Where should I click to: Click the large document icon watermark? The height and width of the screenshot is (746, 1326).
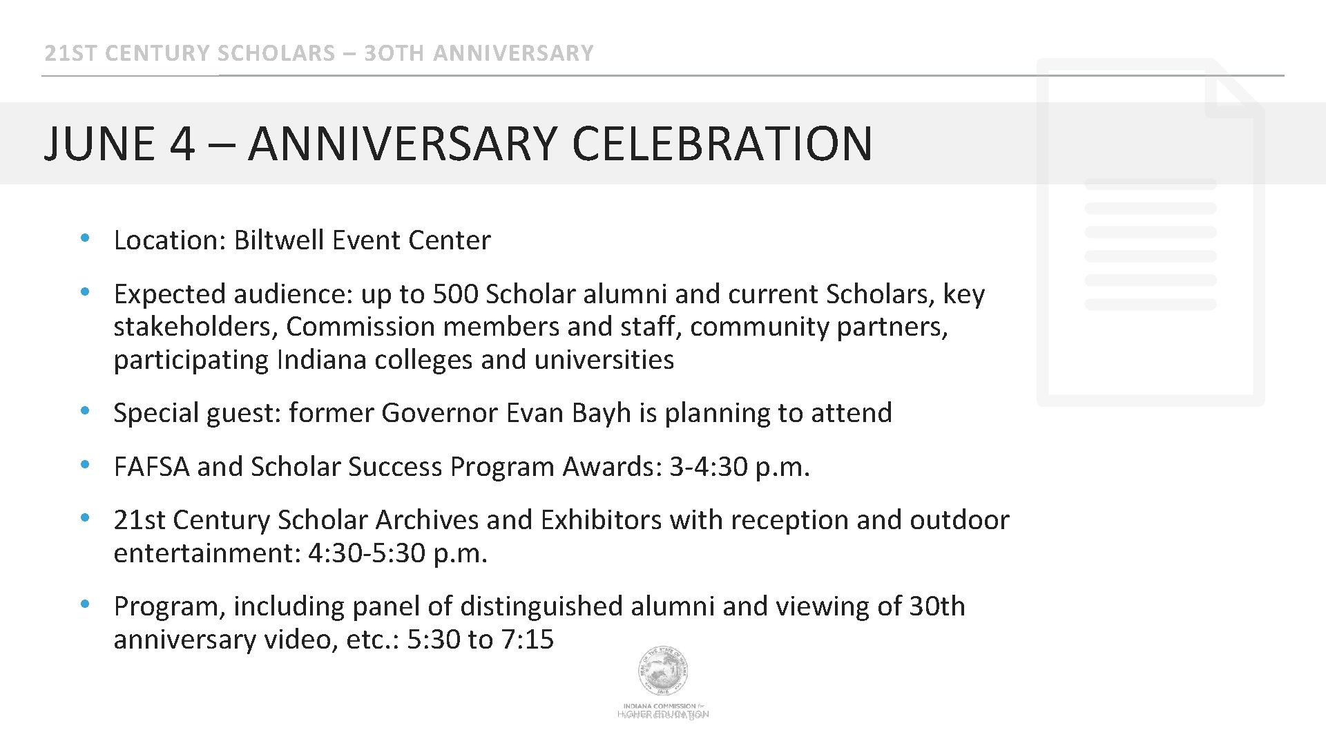[1151, 232]
